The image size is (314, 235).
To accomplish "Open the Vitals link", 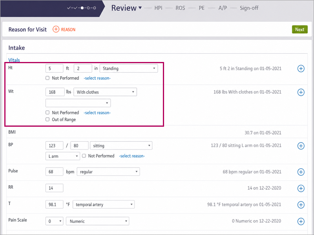I will click(x=14, y=60).
